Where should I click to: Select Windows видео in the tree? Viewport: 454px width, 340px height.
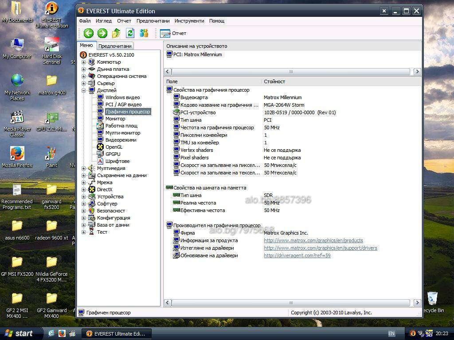(x=122, y=97)
